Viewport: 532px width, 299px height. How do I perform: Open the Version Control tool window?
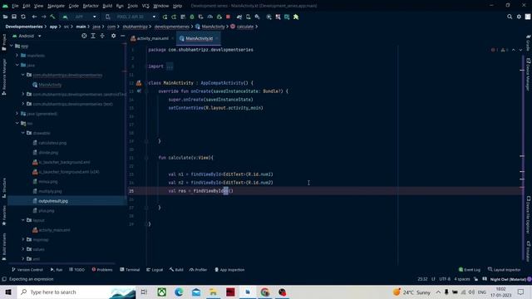click(x=27, y=270)
